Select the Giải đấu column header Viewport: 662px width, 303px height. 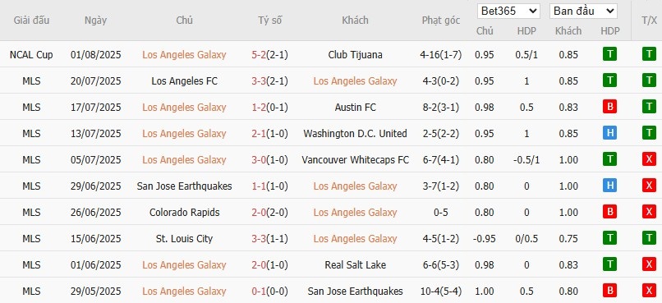[31, 21]
